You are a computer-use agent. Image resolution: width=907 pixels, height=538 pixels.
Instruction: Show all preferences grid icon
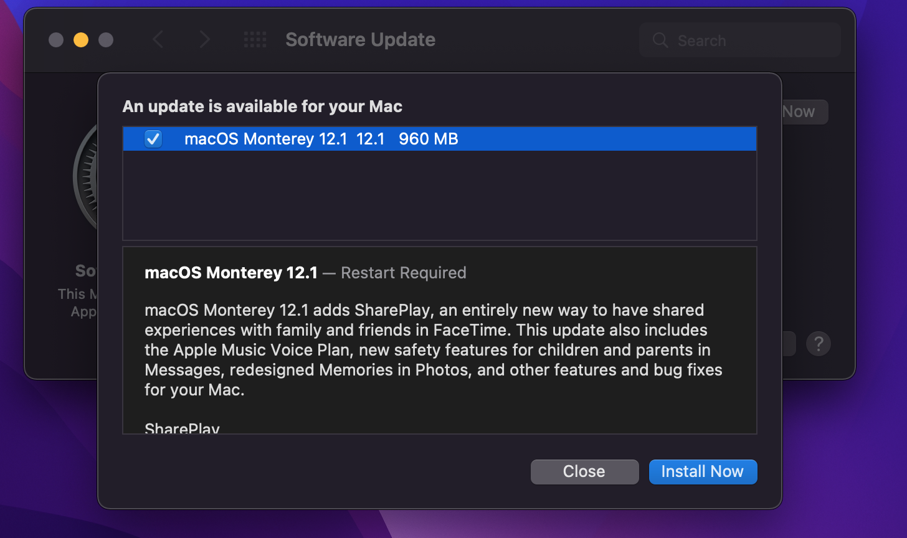coord(255,40)
